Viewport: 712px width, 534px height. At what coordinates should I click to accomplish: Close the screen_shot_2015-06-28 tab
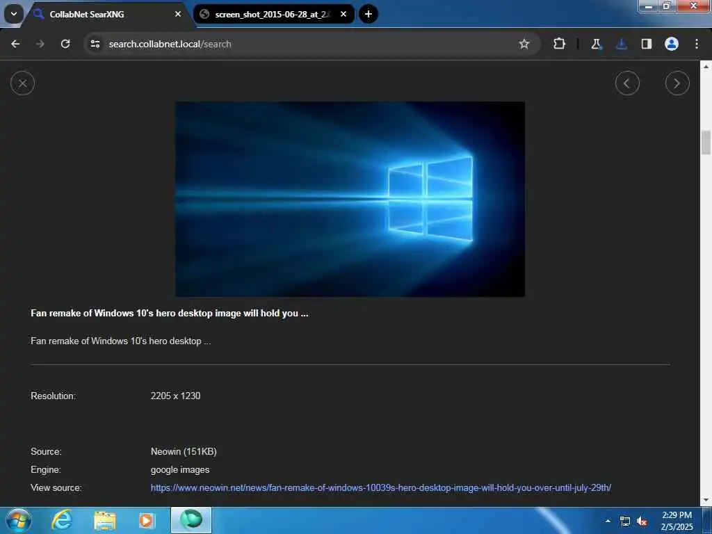343,14
